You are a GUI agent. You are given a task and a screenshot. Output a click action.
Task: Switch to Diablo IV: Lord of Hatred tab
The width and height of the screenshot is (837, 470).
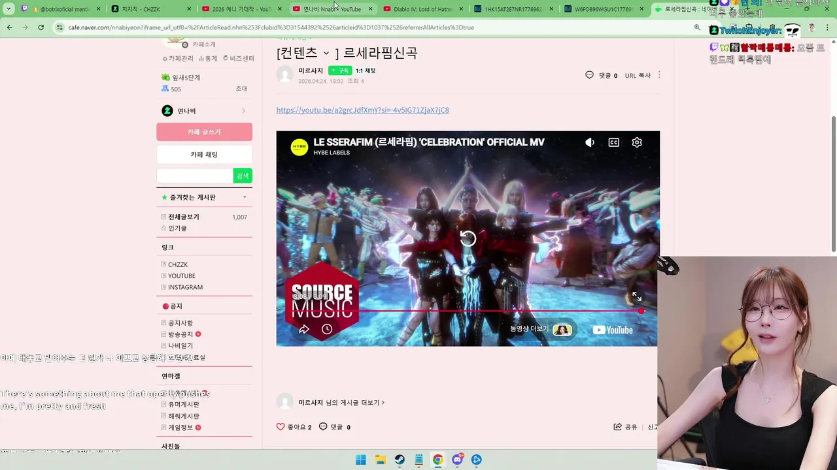pyautogui.click(x=422, y=9)
